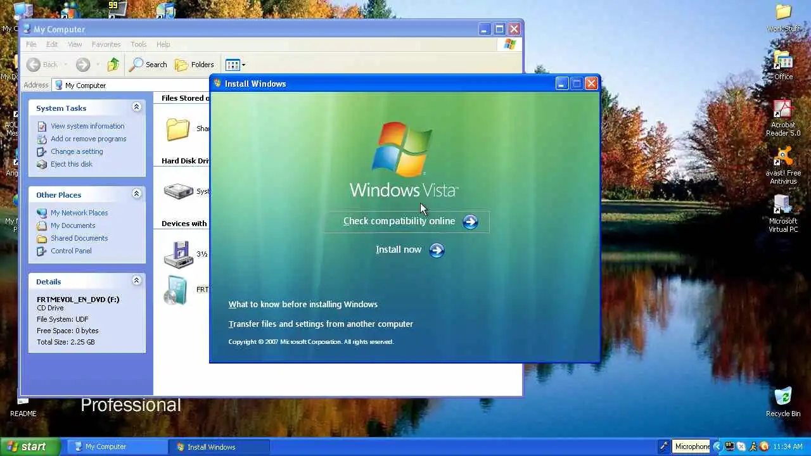Toggle the Folders pane button
This screenshot has height=456, width=811.
tap(195, 65)
